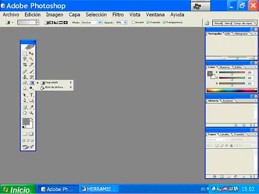Switch to the Acciones tab

pos(228,100)
